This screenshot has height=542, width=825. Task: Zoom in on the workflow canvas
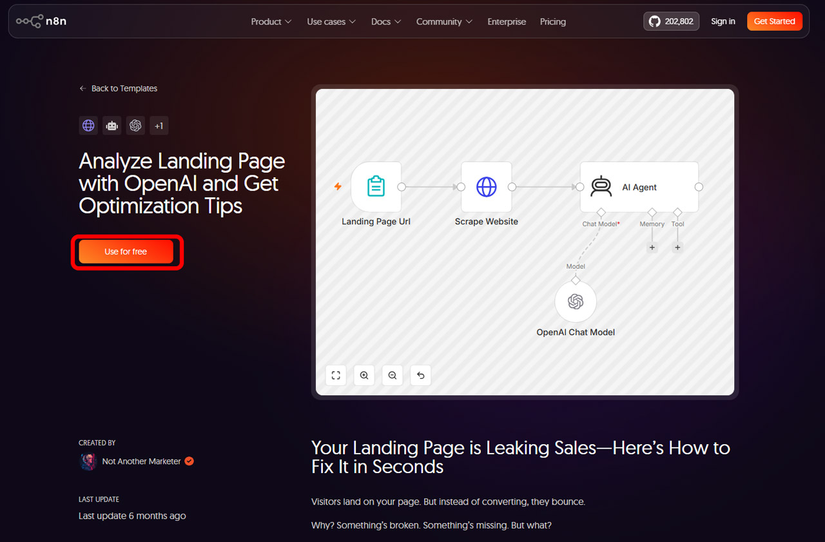point(364,375)
